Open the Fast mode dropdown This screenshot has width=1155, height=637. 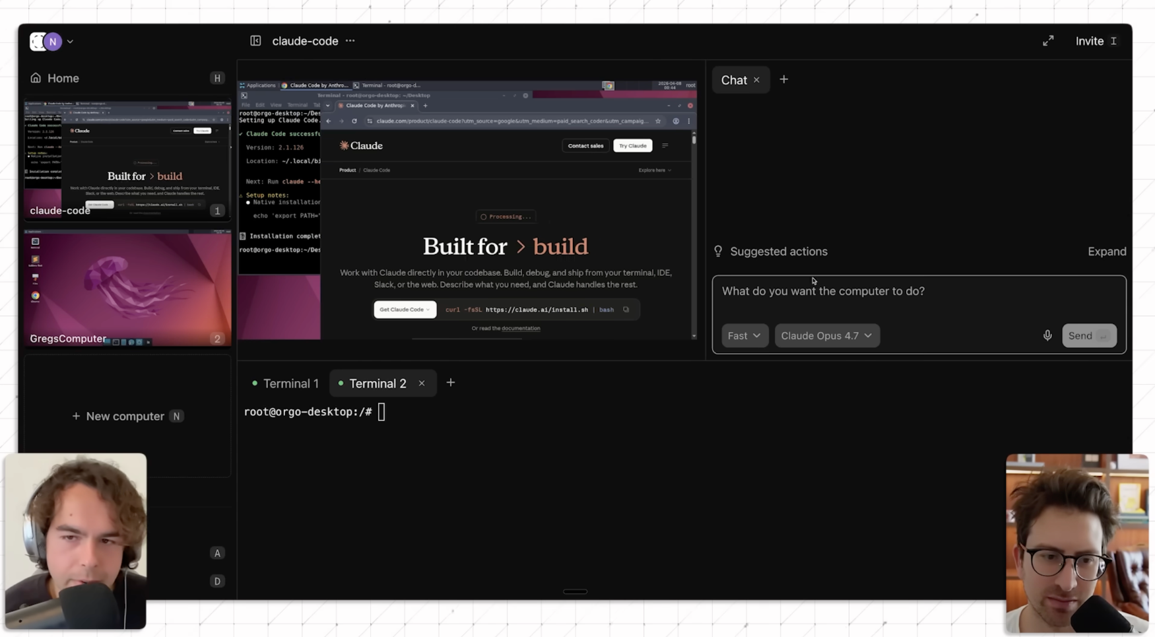point(744,335)
